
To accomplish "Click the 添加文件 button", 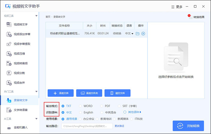I will 60,93.
